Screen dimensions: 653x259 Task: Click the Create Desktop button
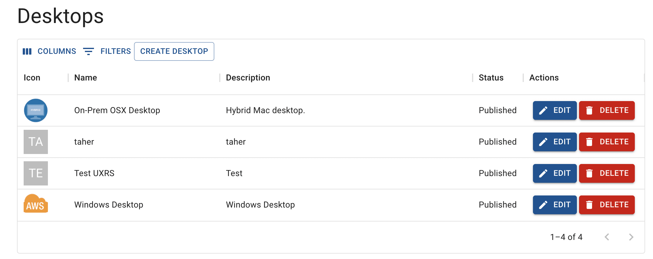(174, 51)
